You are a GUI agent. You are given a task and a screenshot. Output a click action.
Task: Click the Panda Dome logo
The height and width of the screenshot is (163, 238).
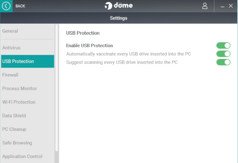119,6
